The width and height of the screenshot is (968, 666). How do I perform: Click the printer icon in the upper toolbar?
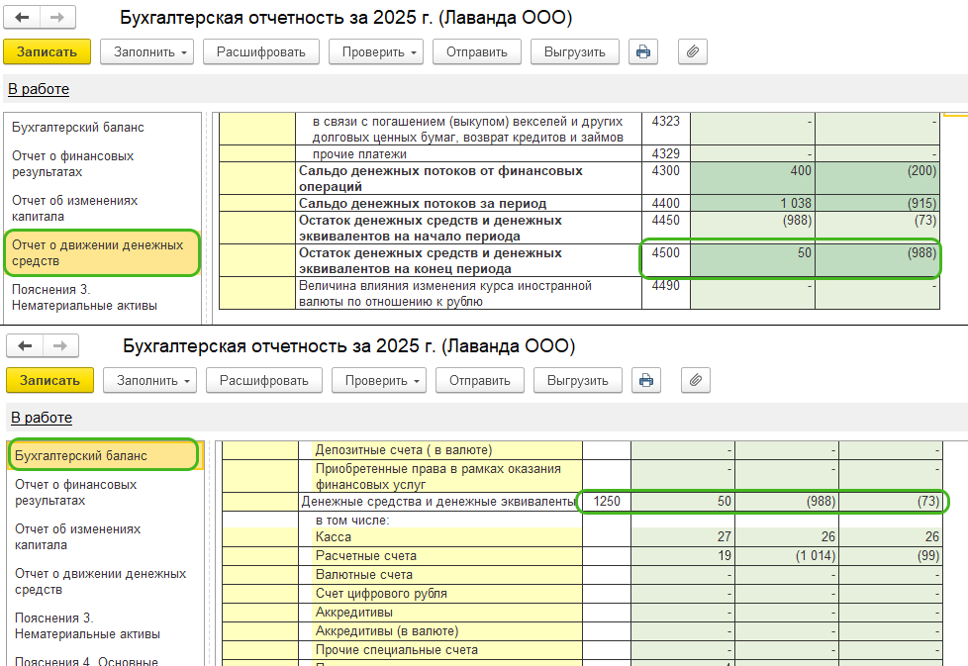(x=643, y=52)
